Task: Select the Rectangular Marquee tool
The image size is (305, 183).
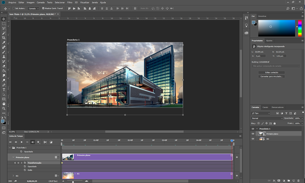Action: click(x=3, y=24)
